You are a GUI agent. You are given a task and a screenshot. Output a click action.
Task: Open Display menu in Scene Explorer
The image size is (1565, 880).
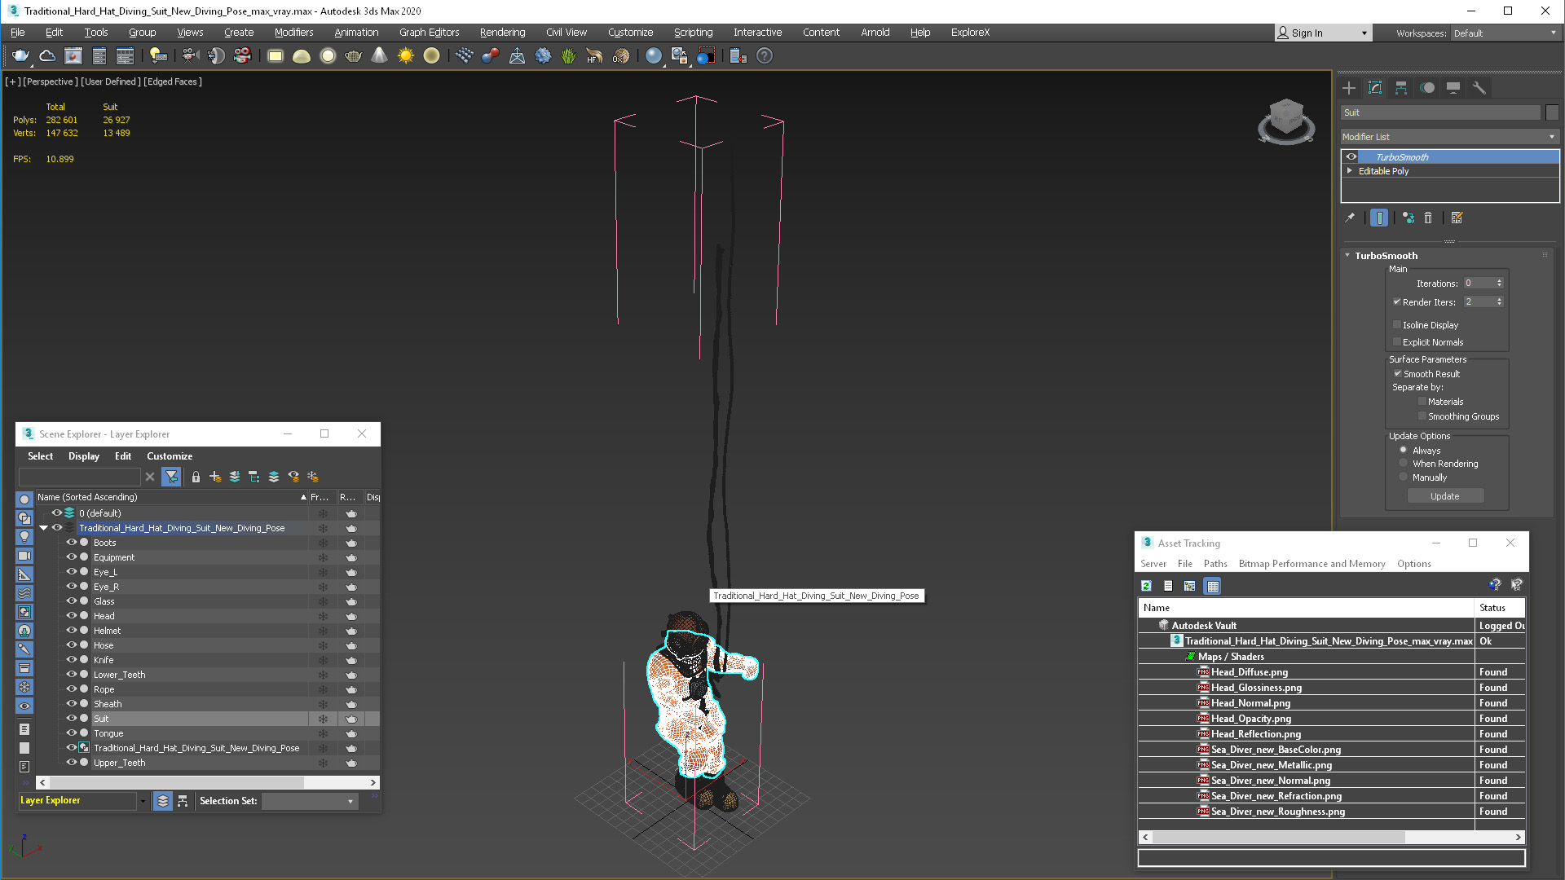(84, 456)
